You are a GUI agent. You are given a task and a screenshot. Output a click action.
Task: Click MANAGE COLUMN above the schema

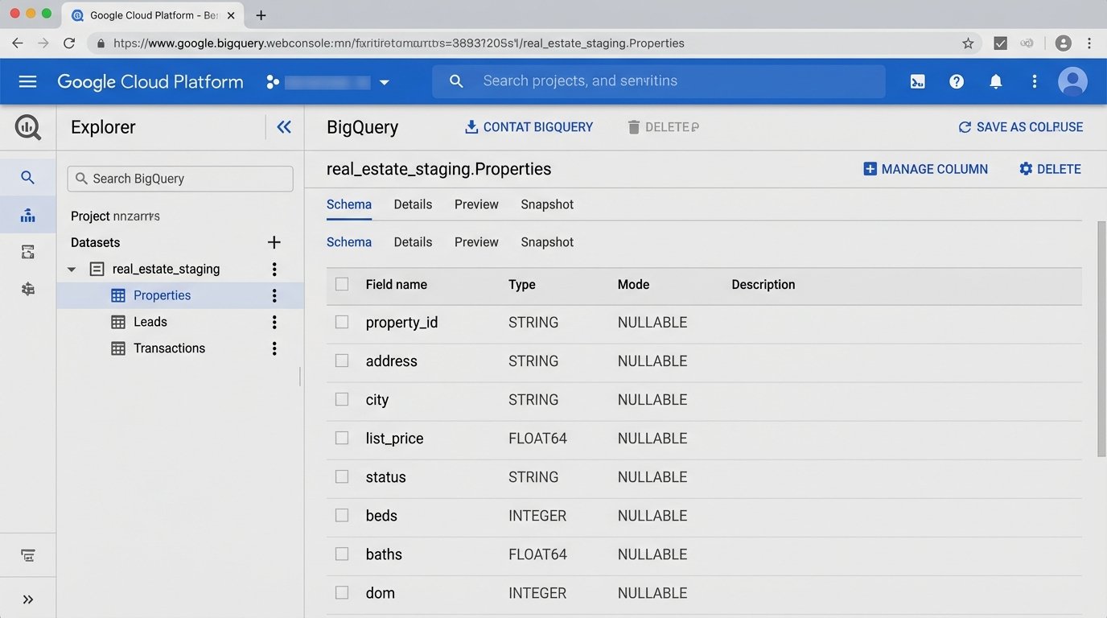point(925,169)
